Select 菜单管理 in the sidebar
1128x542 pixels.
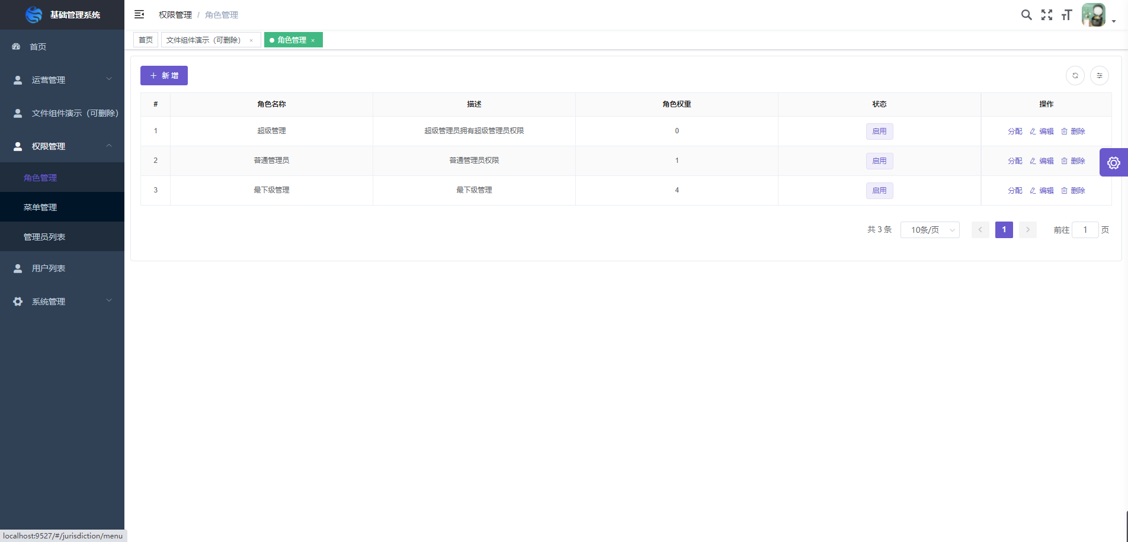pyautogui.click(x=40, y=207)
